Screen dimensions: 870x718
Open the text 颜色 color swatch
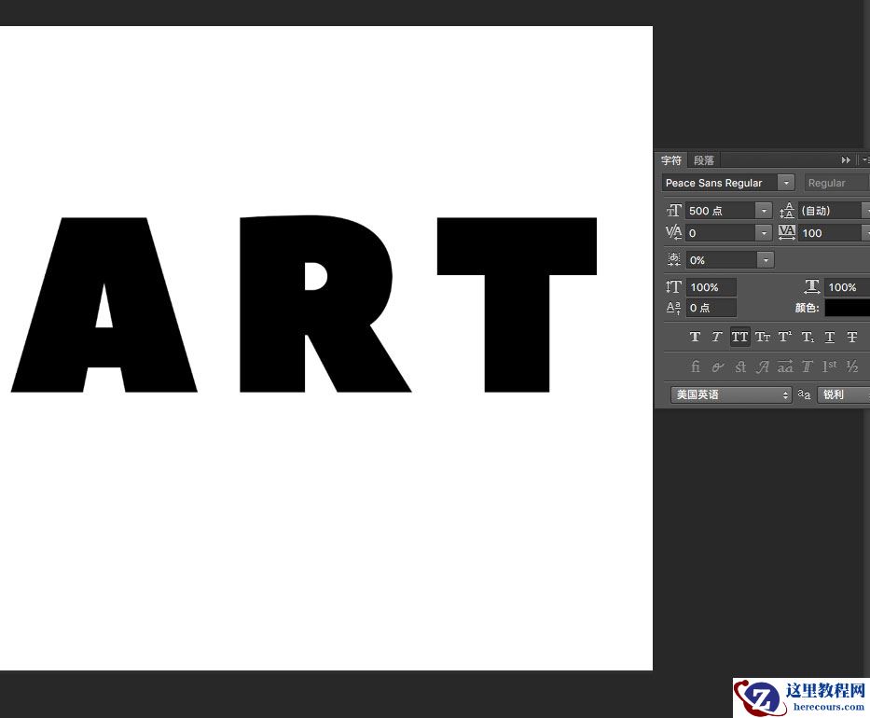pos(848,308)
